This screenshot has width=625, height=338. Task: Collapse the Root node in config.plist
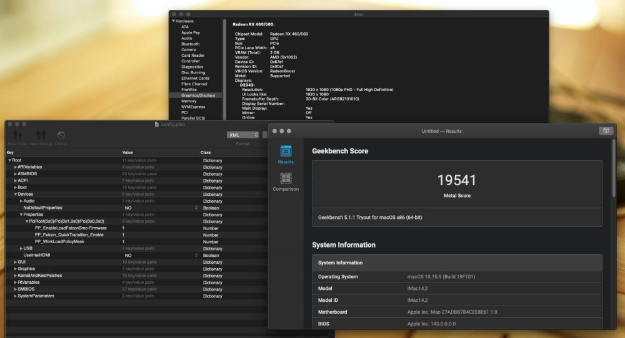(9, 160)
